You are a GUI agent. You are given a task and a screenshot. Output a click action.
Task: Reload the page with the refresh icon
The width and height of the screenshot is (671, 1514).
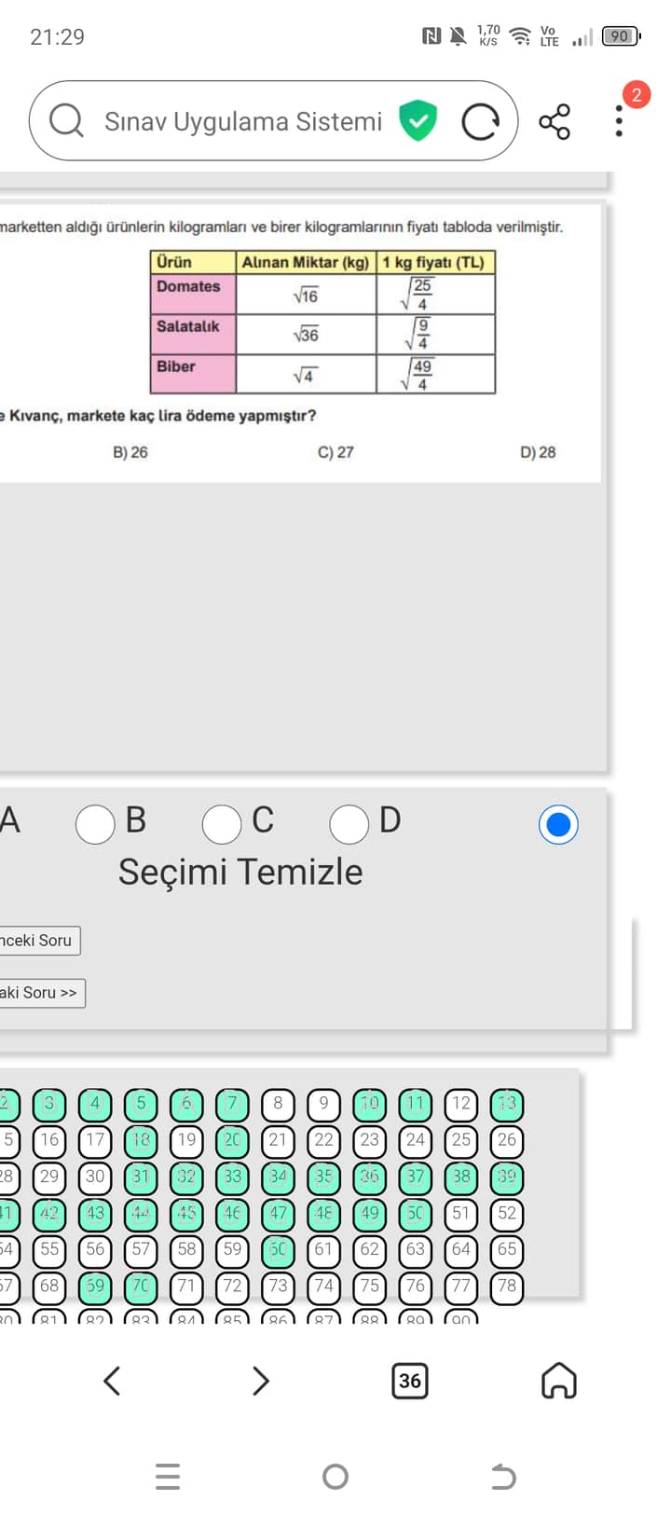click(480, 121)
